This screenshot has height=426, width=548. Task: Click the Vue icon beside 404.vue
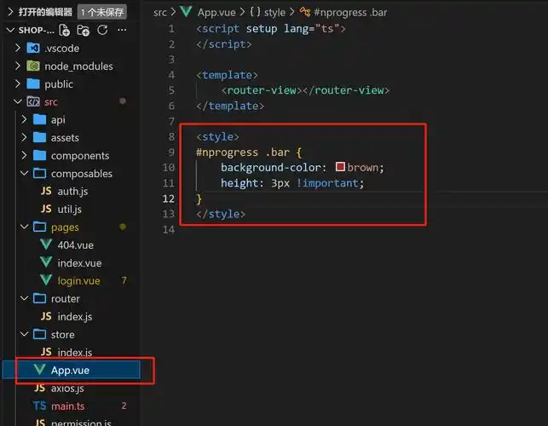46,245
